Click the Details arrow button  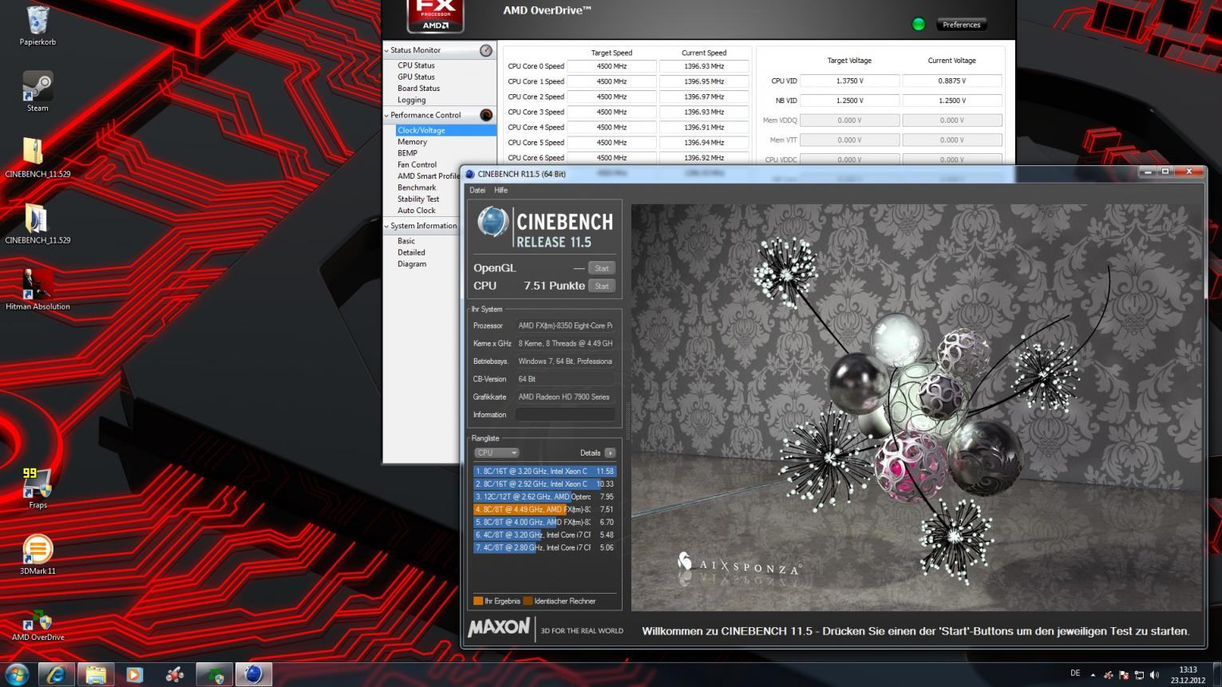[610, 452]
